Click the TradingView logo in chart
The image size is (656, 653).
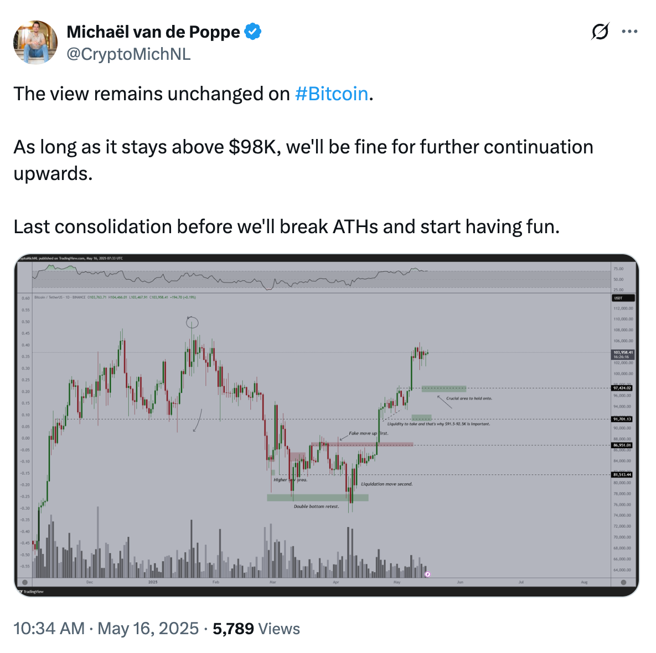tap(31, 592)
